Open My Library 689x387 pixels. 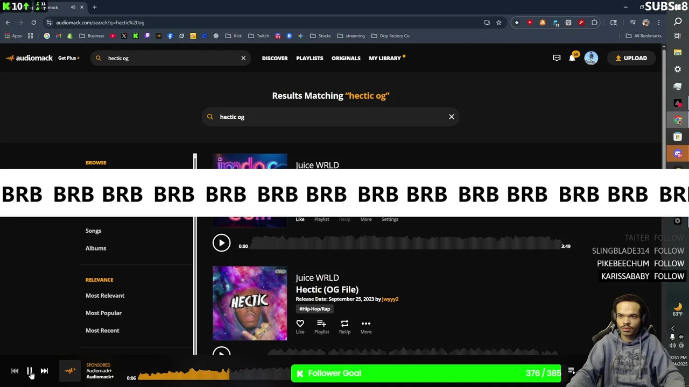click(x=385, y=58)
